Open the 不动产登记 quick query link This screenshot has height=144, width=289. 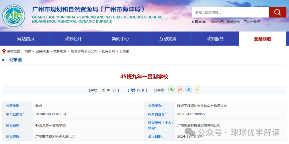tap(252, 22)
